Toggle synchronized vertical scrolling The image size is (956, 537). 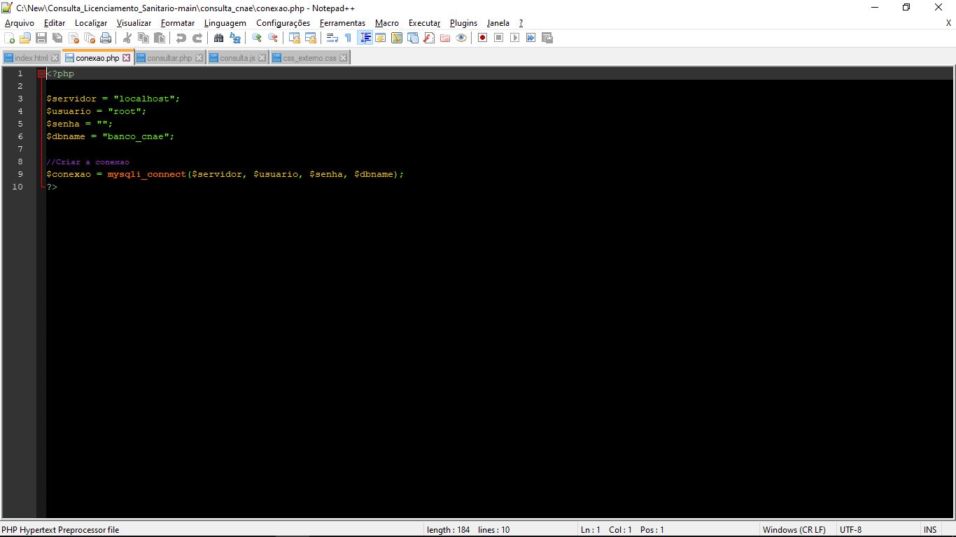pos(294,38)
